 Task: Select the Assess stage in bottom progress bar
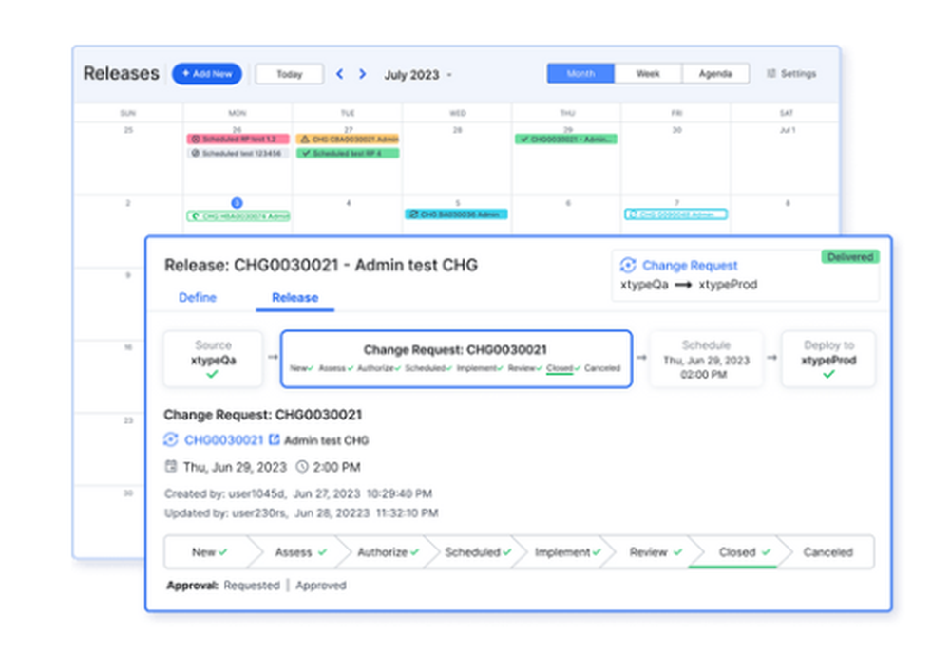300,552
